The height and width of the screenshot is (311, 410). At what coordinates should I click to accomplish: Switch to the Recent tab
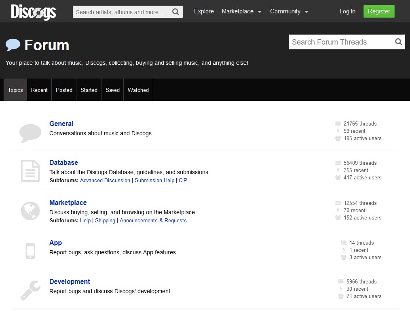click(39, 90)
